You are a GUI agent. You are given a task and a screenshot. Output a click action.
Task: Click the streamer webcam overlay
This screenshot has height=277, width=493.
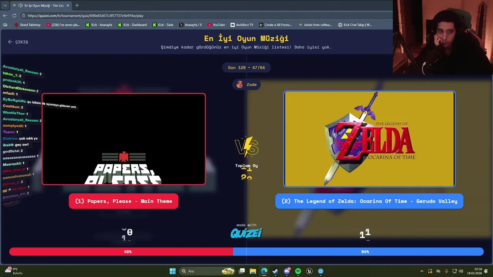[443, 37]
